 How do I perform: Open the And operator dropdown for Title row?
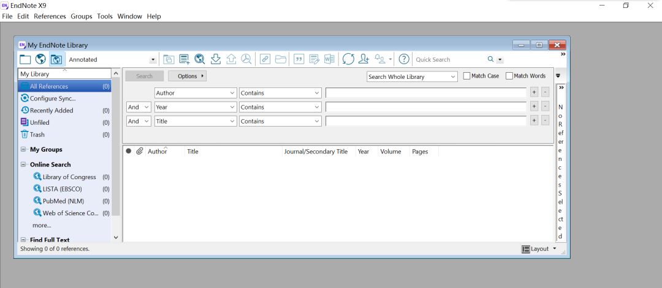click(x=139, y=121)
